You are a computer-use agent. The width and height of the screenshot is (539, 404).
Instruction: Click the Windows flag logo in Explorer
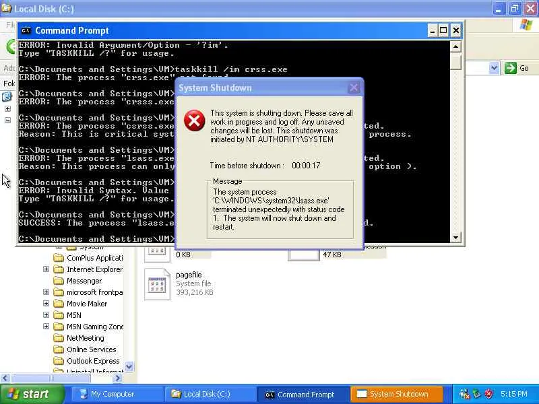(526, 25)
